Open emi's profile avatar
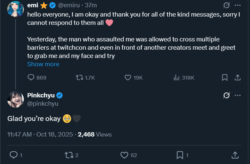The image size is (250, 164). coord(16,9)
